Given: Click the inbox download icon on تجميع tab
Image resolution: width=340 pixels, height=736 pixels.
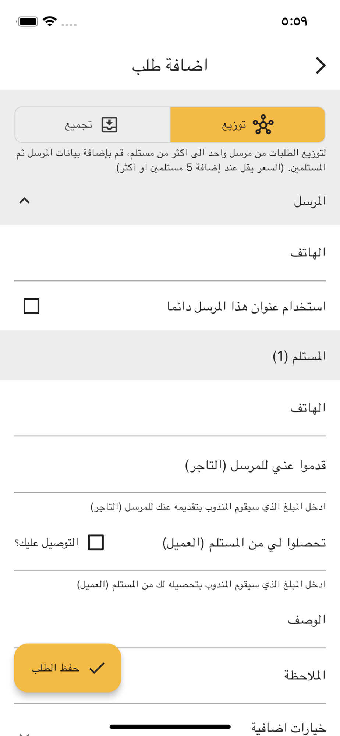Looking at the screenshot, I should pyautogui.click(x=109, y=125).
